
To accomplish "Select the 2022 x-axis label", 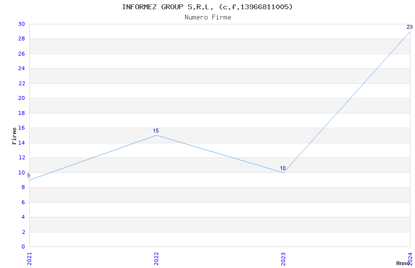I will [x=156, y=259].
